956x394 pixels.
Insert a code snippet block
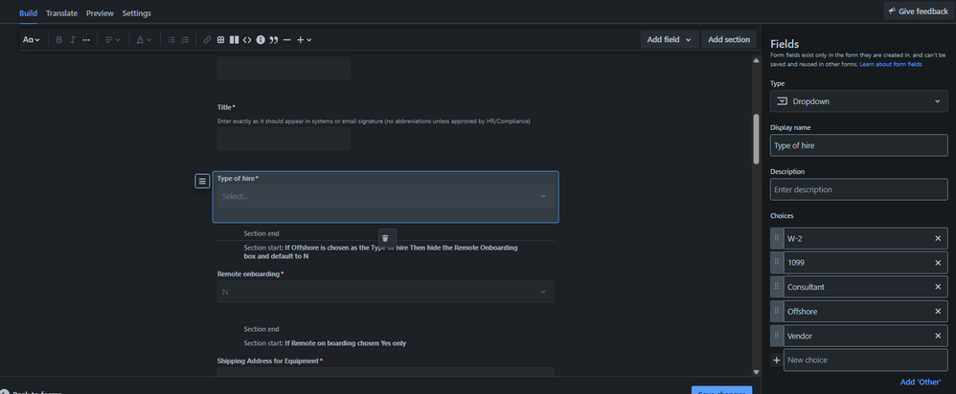click(x=247, y=39)
